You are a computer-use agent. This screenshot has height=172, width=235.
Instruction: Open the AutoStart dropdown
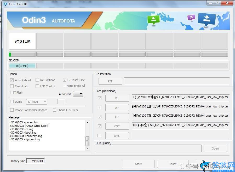tap(78, 94)
